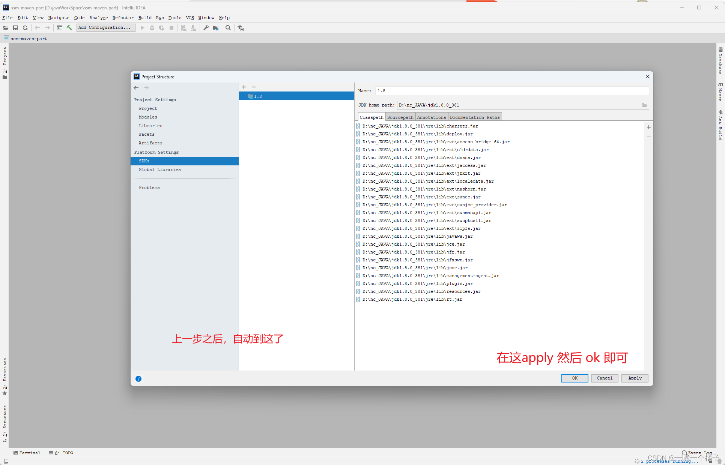Screen dimensions: 725x465
Task: Select the 1.8 SDK entry
Action: tap(296, 96)
